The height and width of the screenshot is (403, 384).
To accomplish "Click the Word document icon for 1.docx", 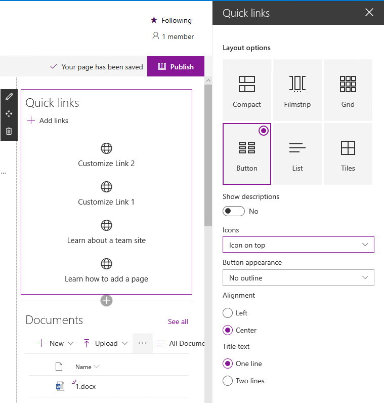I will coord(60,386).
